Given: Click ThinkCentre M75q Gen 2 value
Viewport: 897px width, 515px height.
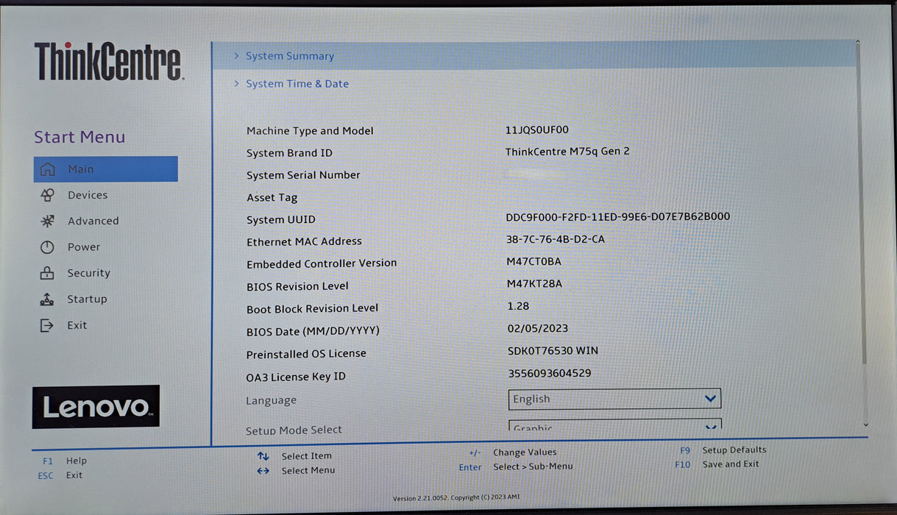Looking at the screenshot, I should pos(567,152).
